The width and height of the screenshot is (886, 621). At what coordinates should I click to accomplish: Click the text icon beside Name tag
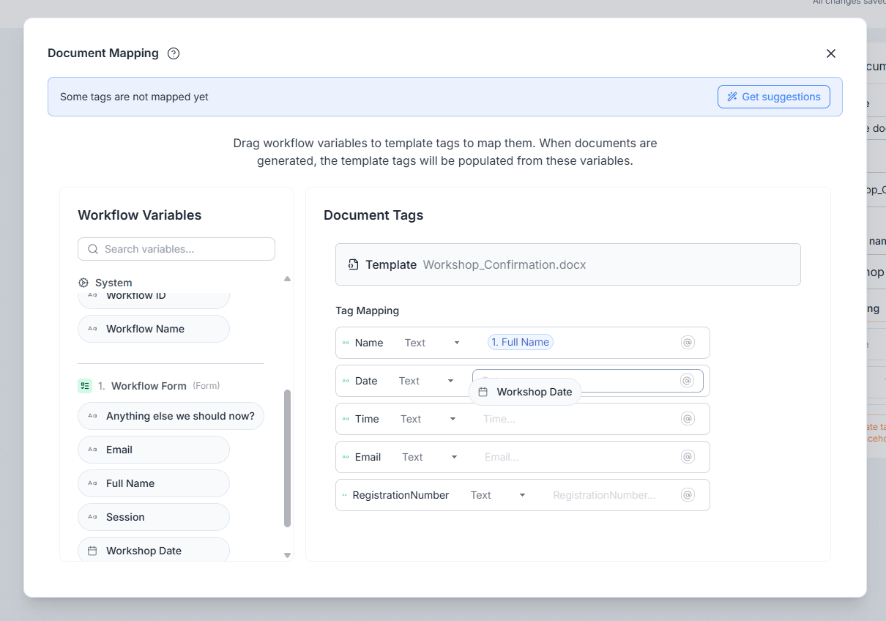coord(346,343)
